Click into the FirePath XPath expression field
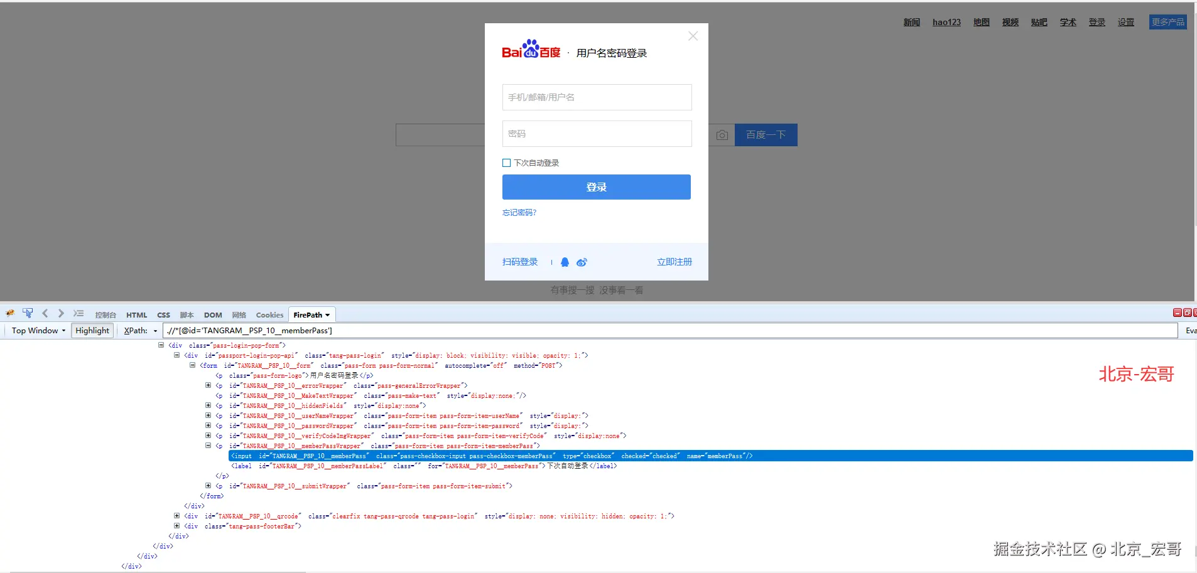Viewport: 1197px width, 573px height. [670, 331]
